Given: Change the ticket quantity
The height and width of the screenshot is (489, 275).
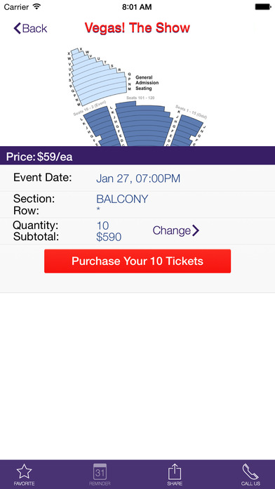Looking at the screenshot, I should click(176, 230).
